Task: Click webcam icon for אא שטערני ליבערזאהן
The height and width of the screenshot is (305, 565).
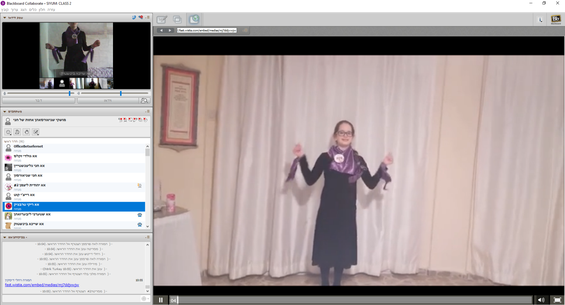Action: tap(140, 215)
